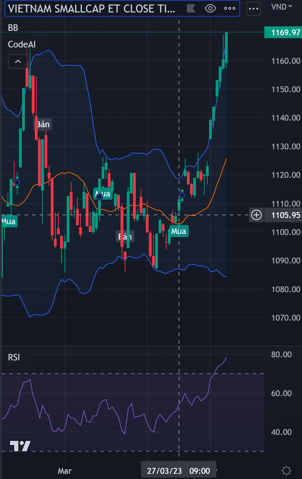Open chart settings via the gear icon
The width and height of the screenshot is (302, 479).
[x=286, y=471]
